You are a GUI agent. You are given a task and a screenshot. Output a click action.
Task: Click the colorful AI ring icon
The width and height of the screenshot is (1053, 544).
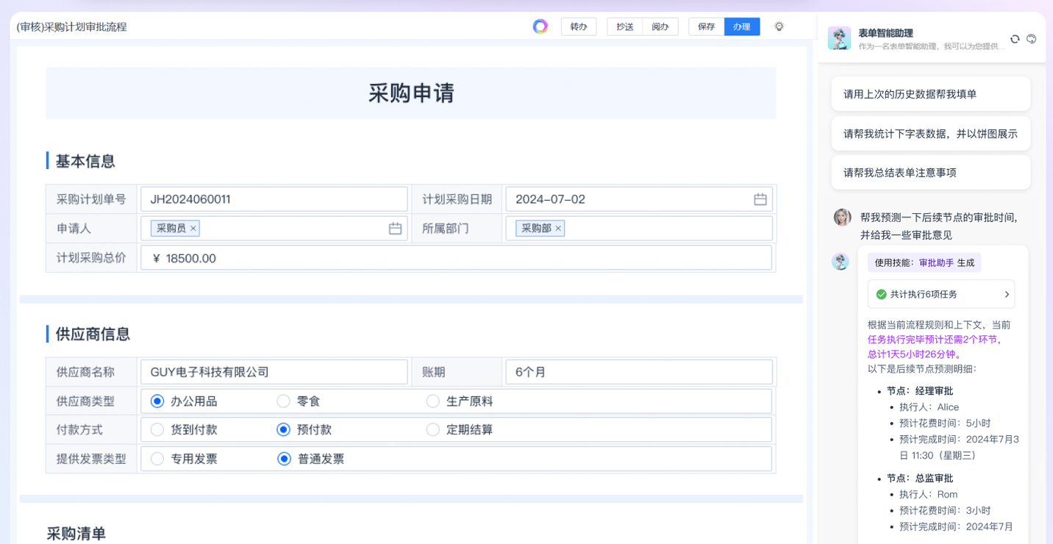[540, 26]
